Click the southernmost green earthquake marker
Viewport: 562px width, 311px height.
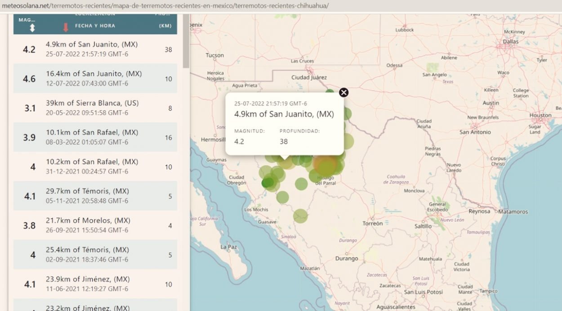pyautogui.click(x=300, y=216)
